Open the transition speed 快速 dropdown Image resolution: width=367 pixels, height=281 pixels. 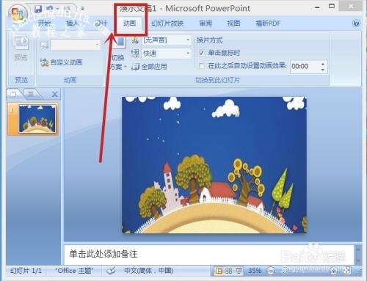167,53
